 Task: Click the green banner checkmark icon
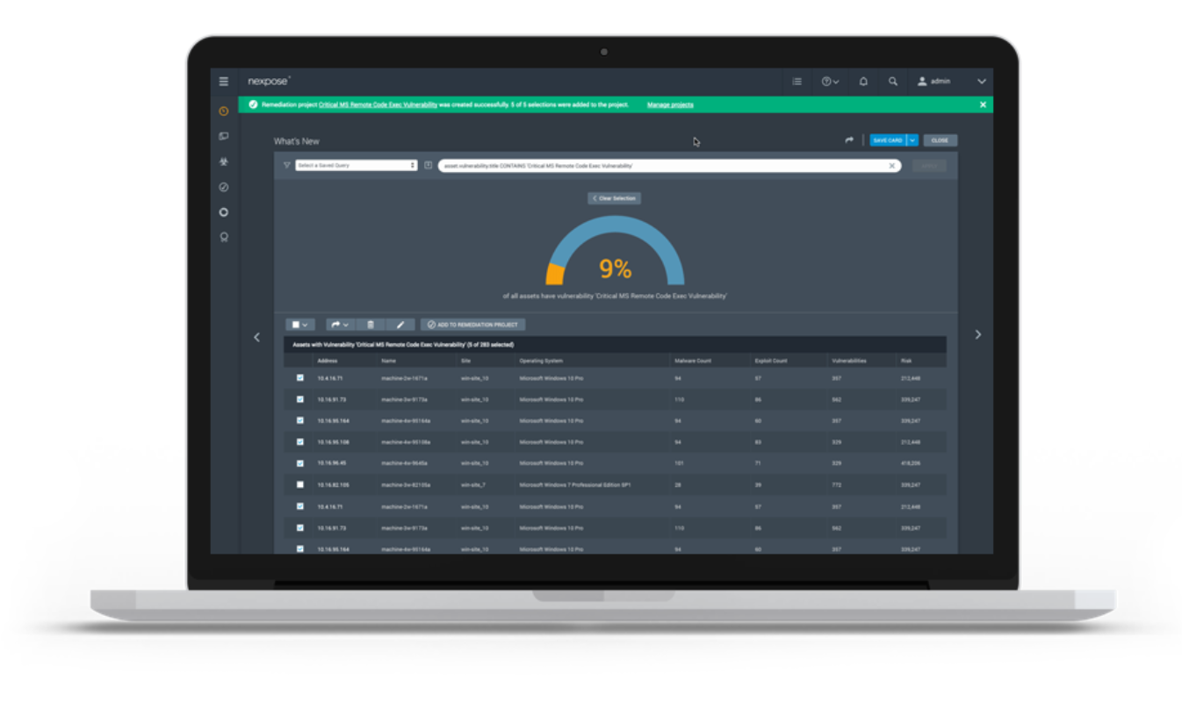253,104
